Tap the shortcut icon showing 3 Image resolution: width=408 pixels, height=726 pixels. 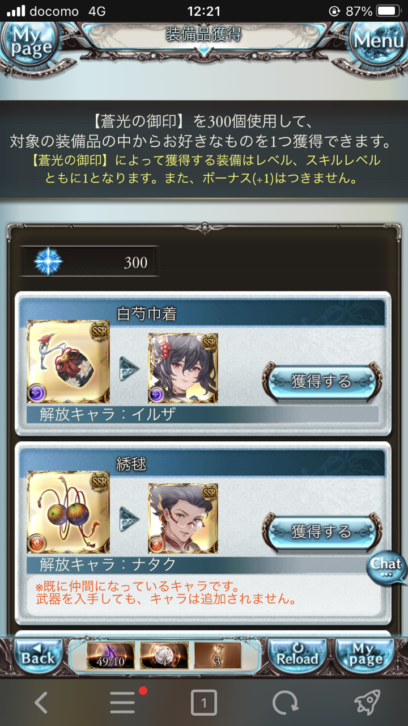[218, 656]
